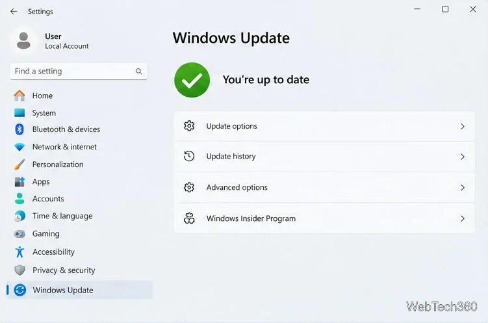Viewport: 488px width, 323px height.
Task: Open Update options label
Action: click(231, 126)
